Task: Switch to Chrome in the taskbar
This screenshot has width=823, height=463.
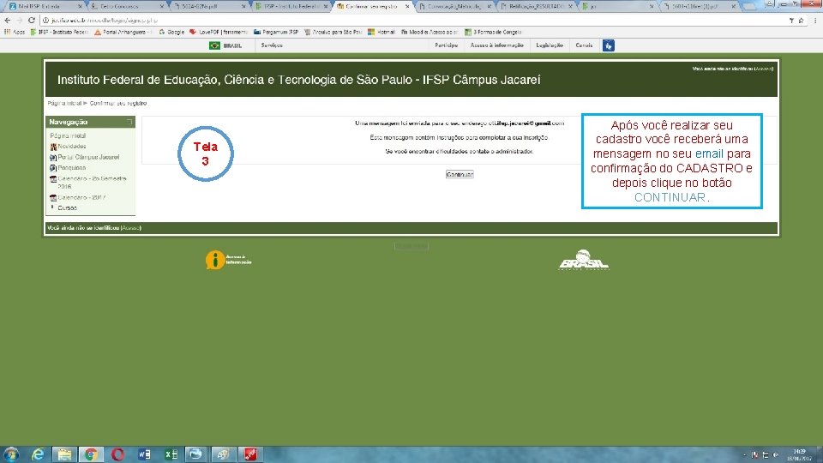Action: click(91, 454)
